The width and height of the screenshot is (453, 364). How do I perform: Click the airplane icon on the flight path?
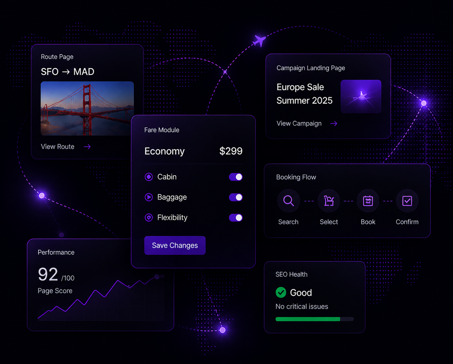pos(259,41)
